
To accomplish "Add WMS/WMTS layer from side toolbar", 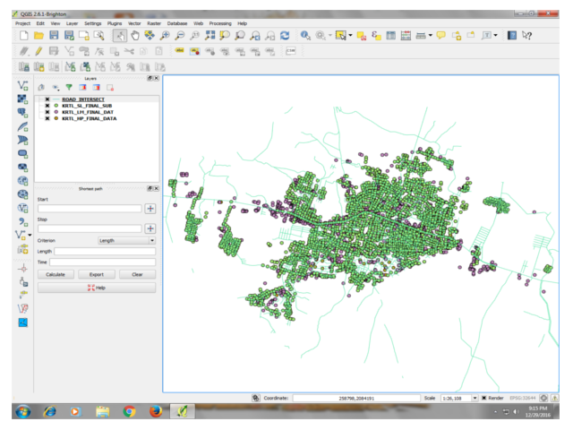I will click(22, 181).
